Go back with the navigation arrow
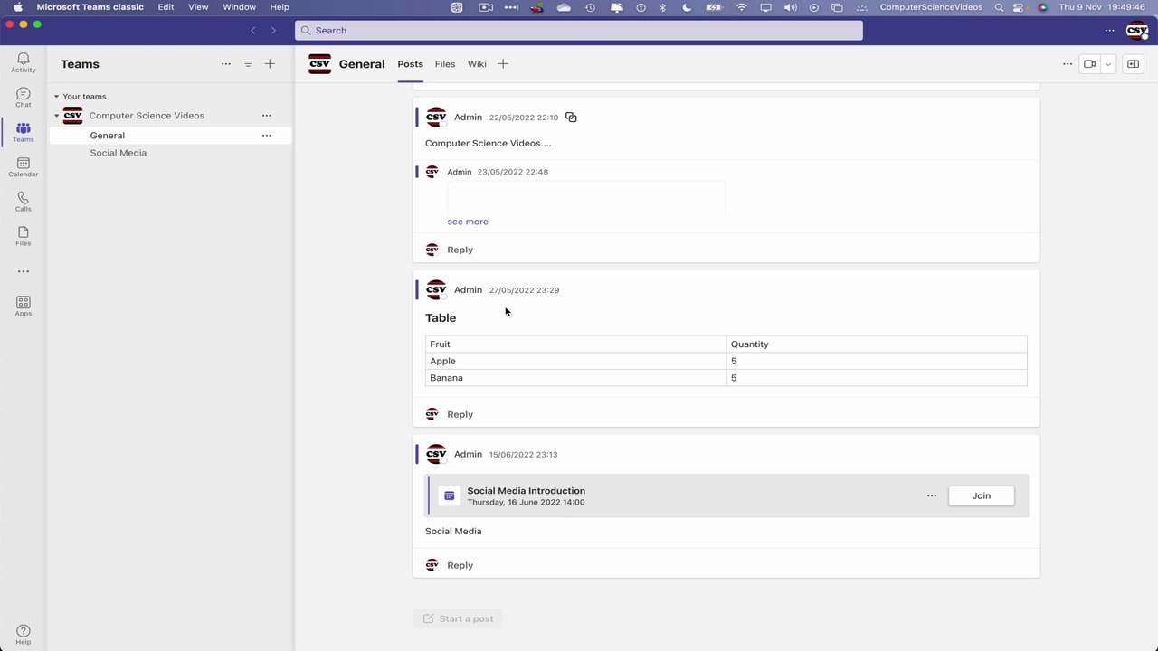The width and height of the screenshot is (1158, 651). click(253, 31)
